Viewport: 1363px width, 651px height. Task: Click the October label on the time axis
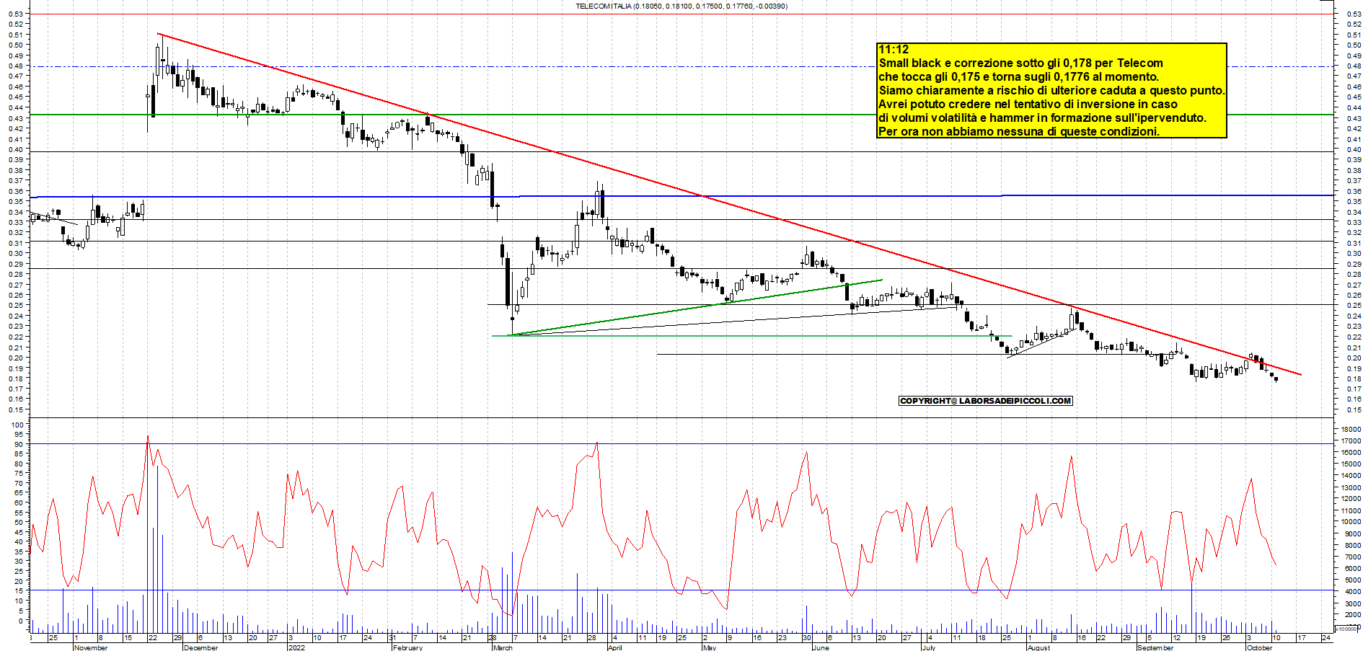tap(1260, 647)
